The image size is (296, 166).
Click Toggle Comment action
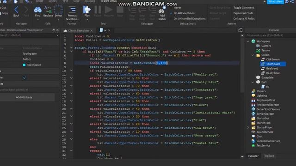tap(244, 8)
